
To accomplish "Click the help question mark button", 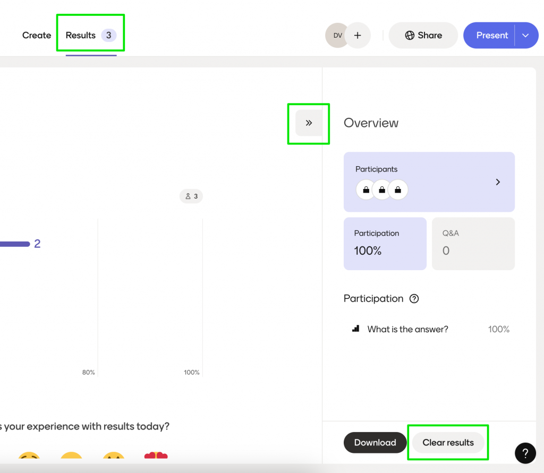I will coord(525,453).
